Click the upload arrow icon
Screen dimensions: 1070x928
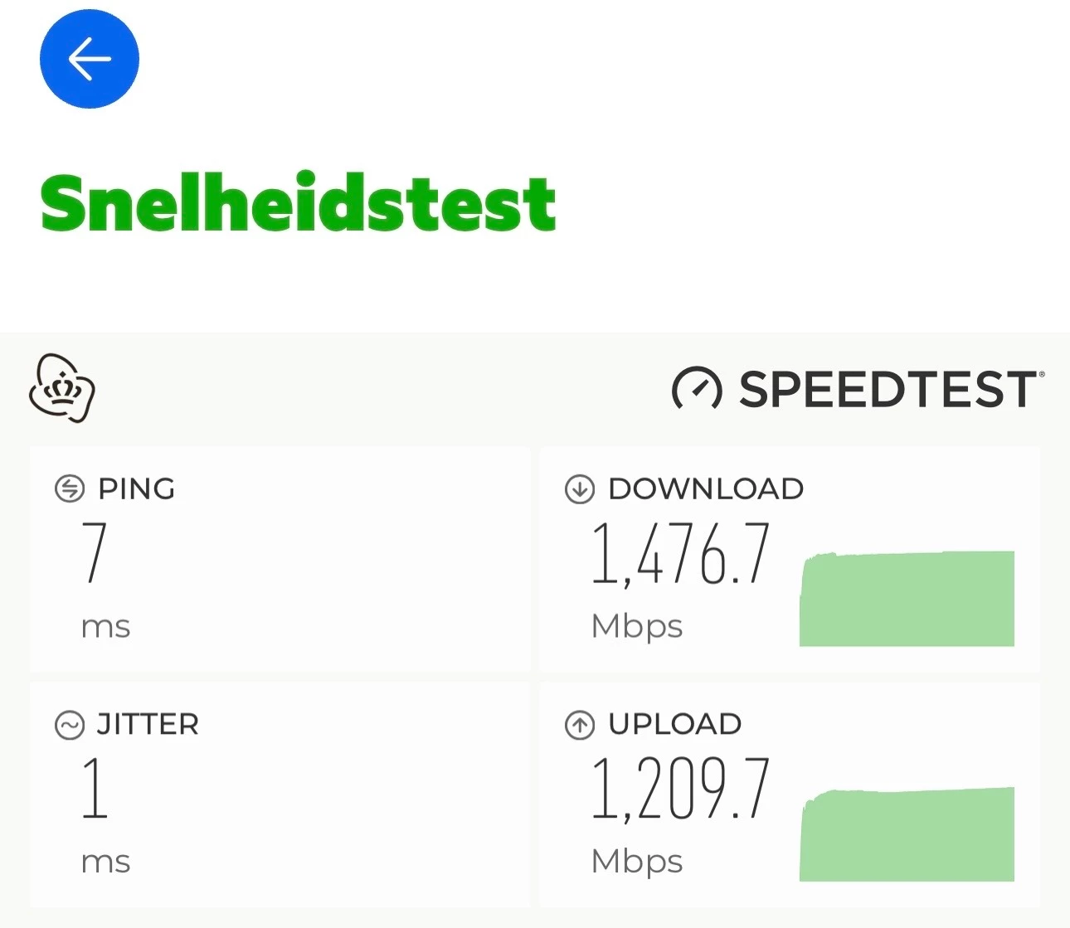point(580,725)
